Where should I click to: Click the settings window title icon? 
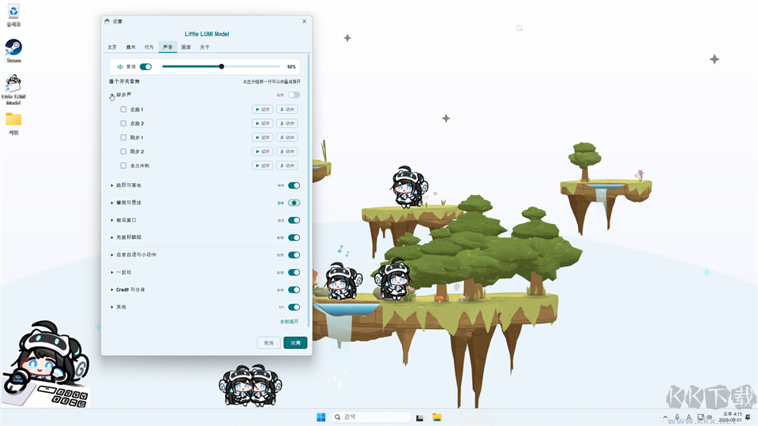[107, 21]
